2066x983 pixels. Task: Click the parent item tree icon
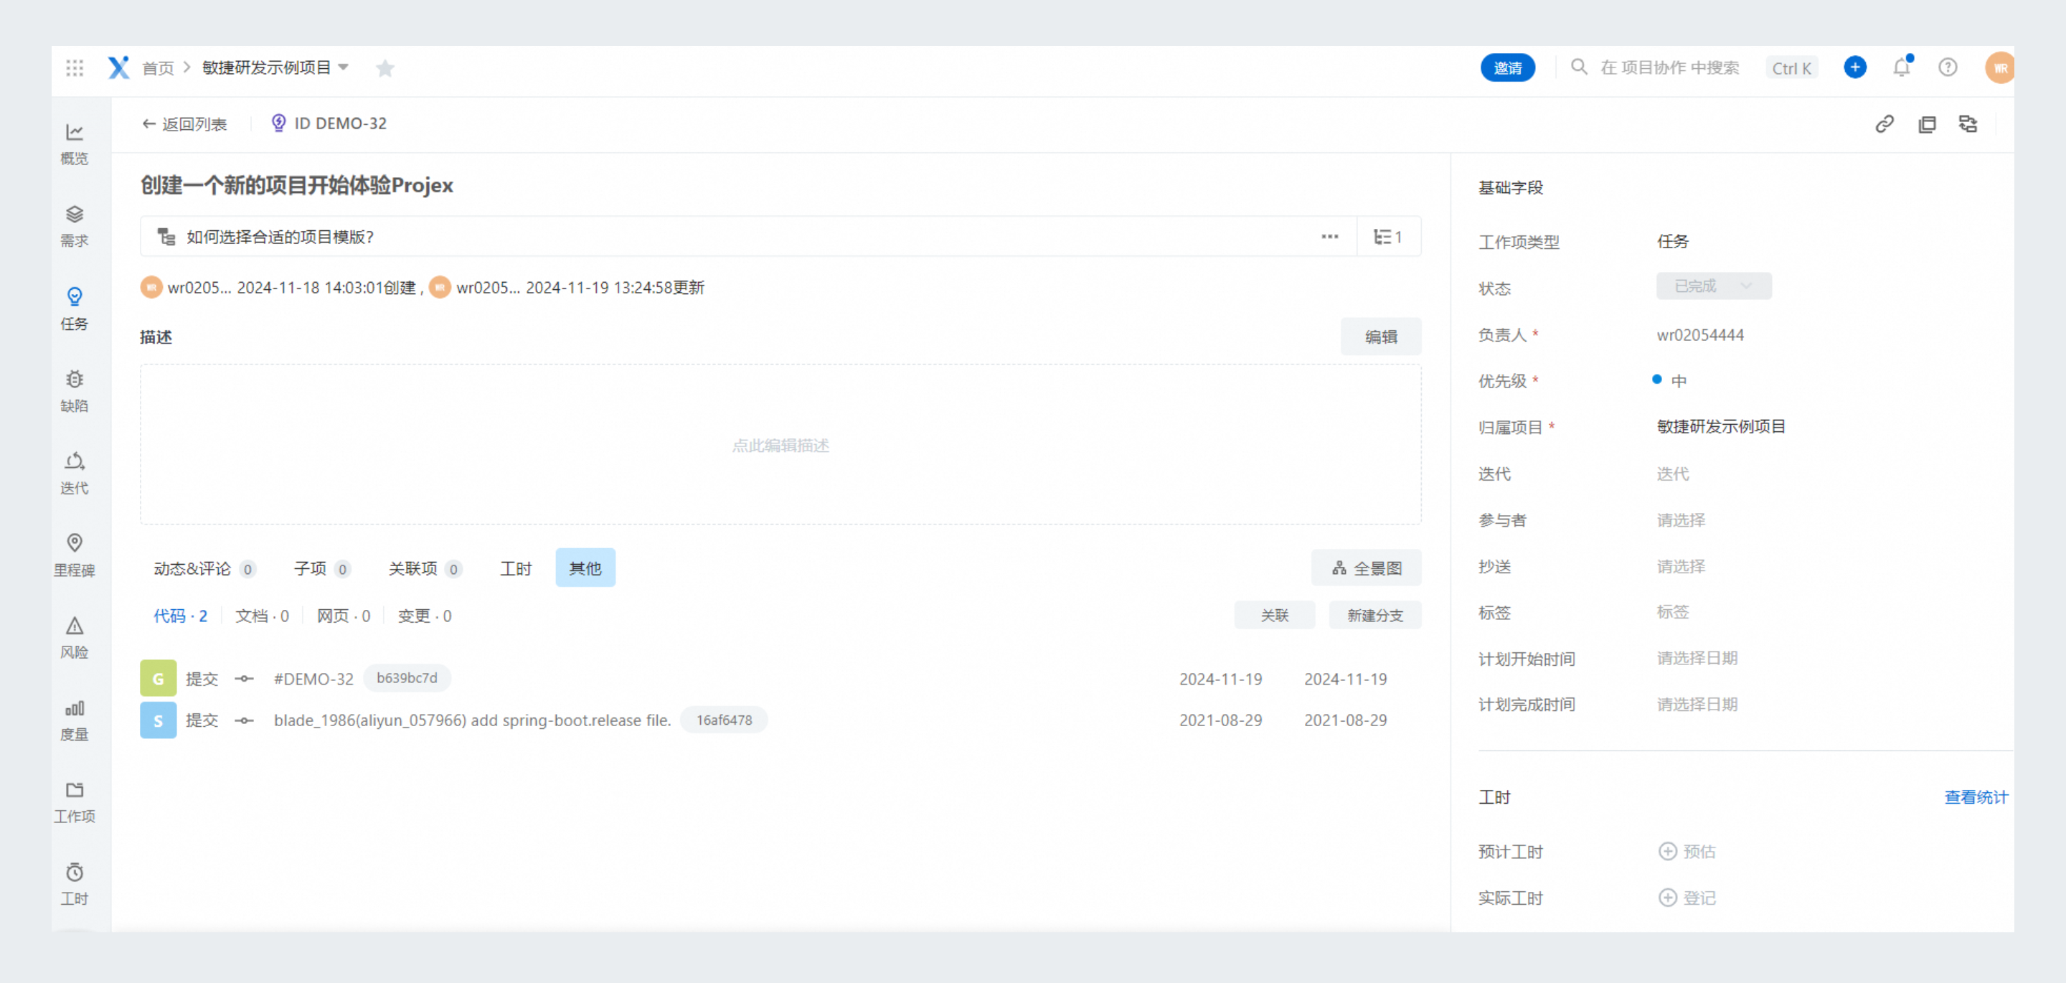166,237
